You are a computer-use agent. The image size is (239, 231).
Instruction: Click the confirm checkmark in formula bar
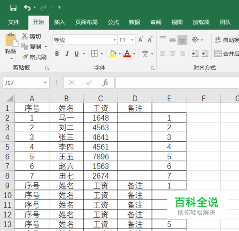[89, 83]
